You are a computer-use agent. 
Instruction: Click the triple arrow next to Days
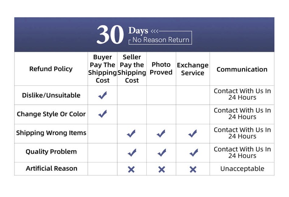(x=154, y=31)
